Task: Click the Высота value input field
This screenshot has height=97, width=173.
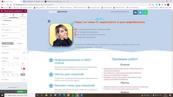Action: 23,38
